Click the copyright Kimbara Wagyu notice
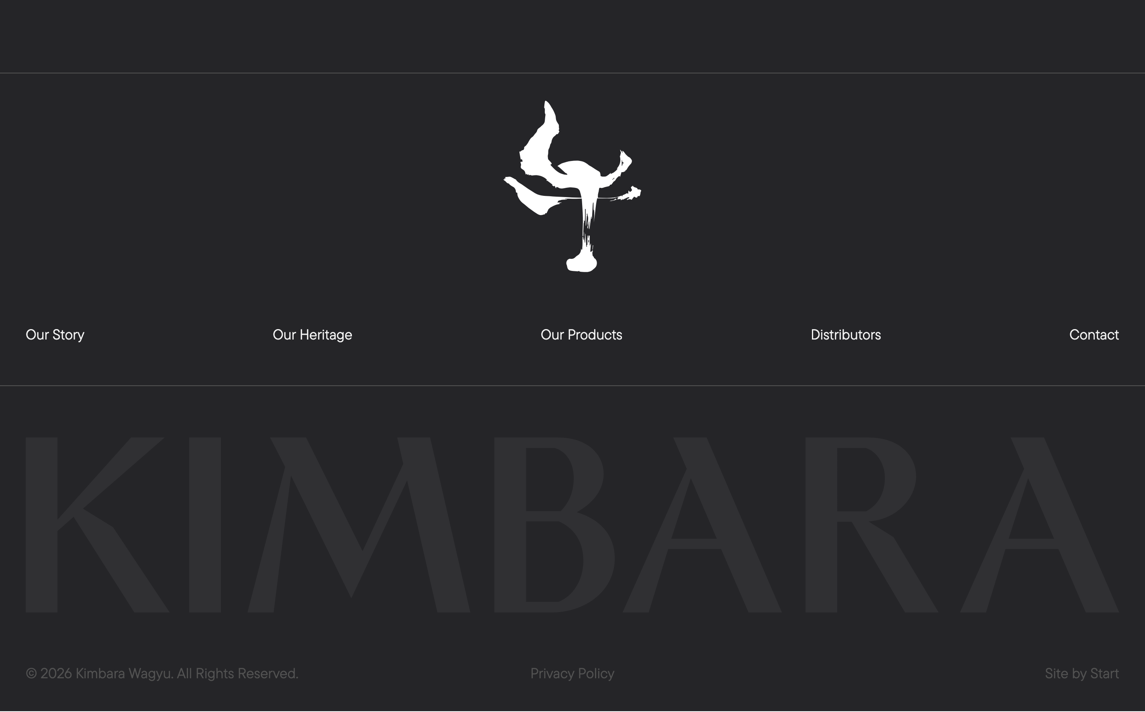 pyautogui.click(x=162, y=673)
